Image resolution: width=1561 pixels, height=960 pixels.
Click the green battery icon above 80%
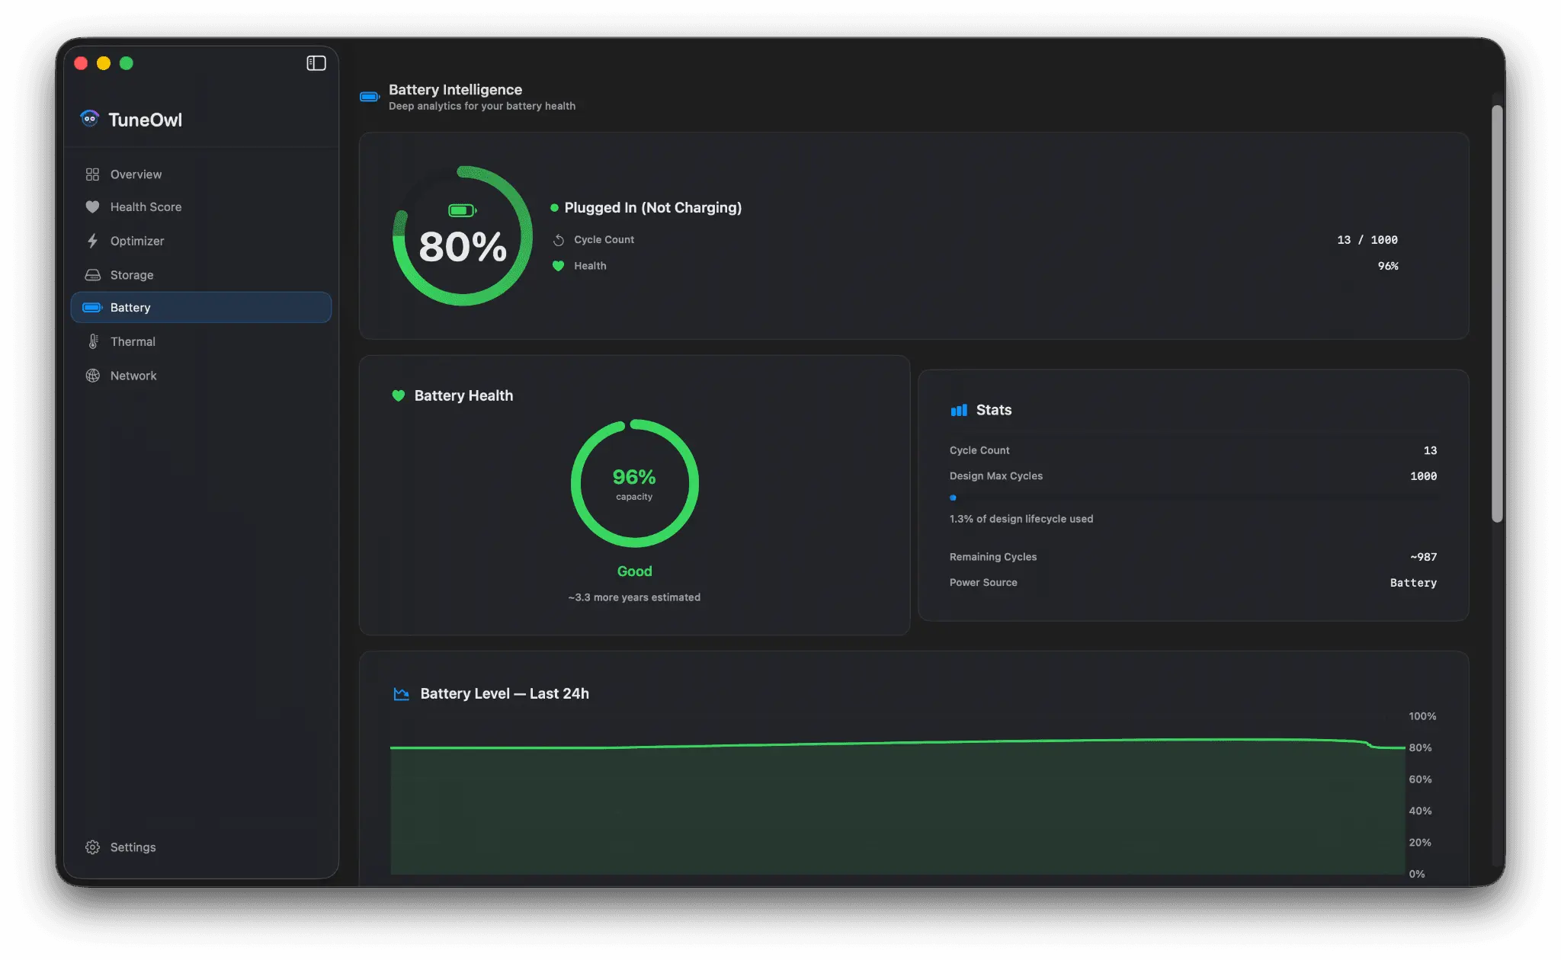(463, 210)
